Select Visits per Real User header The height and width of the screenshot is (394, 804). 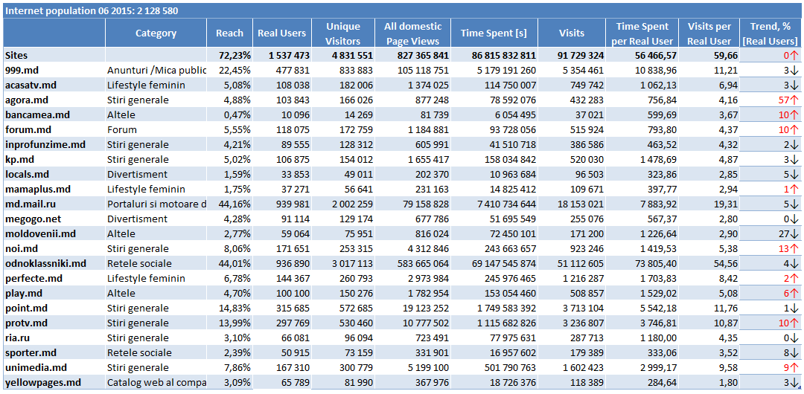pyautogui.click(x=709, y=33)
